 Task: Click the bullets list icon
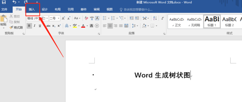tap(105, 18)
